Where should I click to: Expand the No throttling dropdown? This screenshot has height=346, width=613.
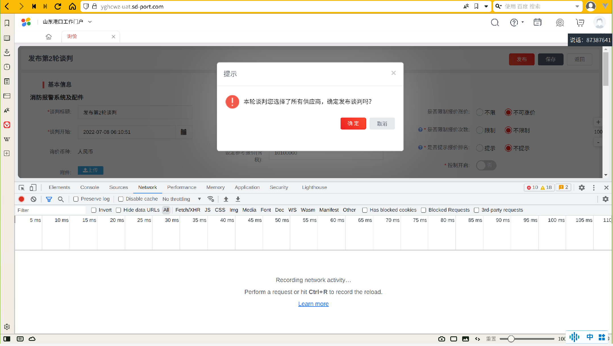tap(182, 199)
